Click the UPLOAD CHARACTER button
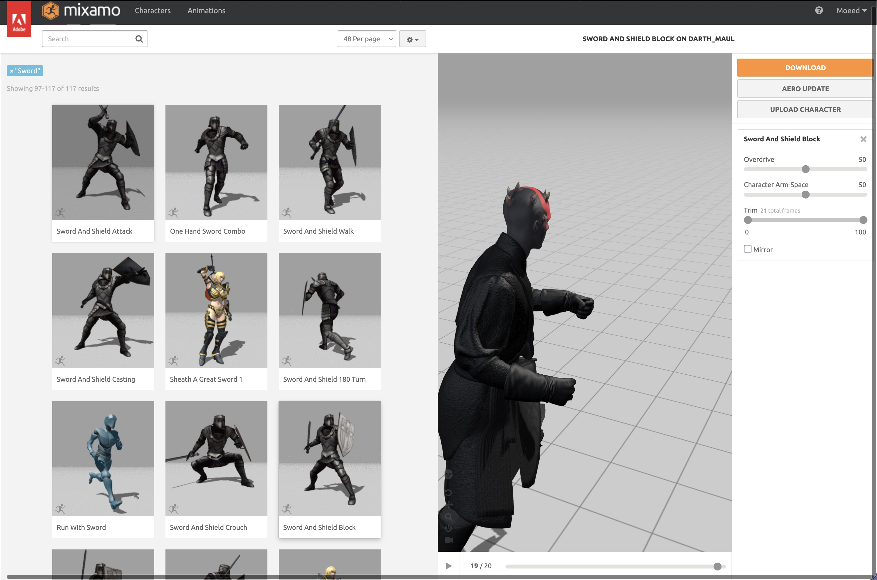The height and width of the screenshot is (580, 877). click(805, 109)
